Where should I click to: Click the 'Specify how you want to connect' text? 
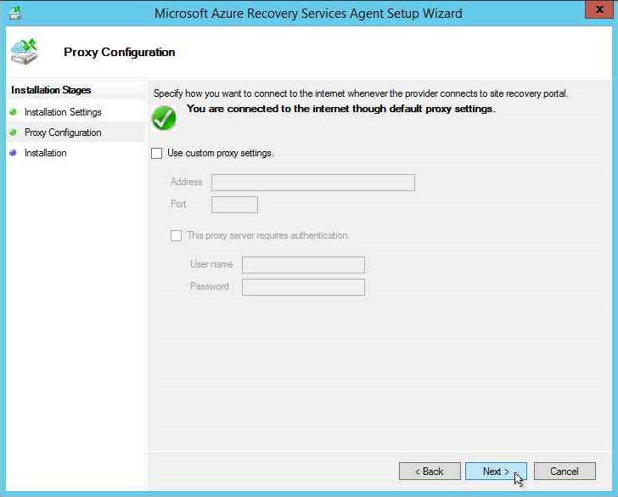pos(361,93)
